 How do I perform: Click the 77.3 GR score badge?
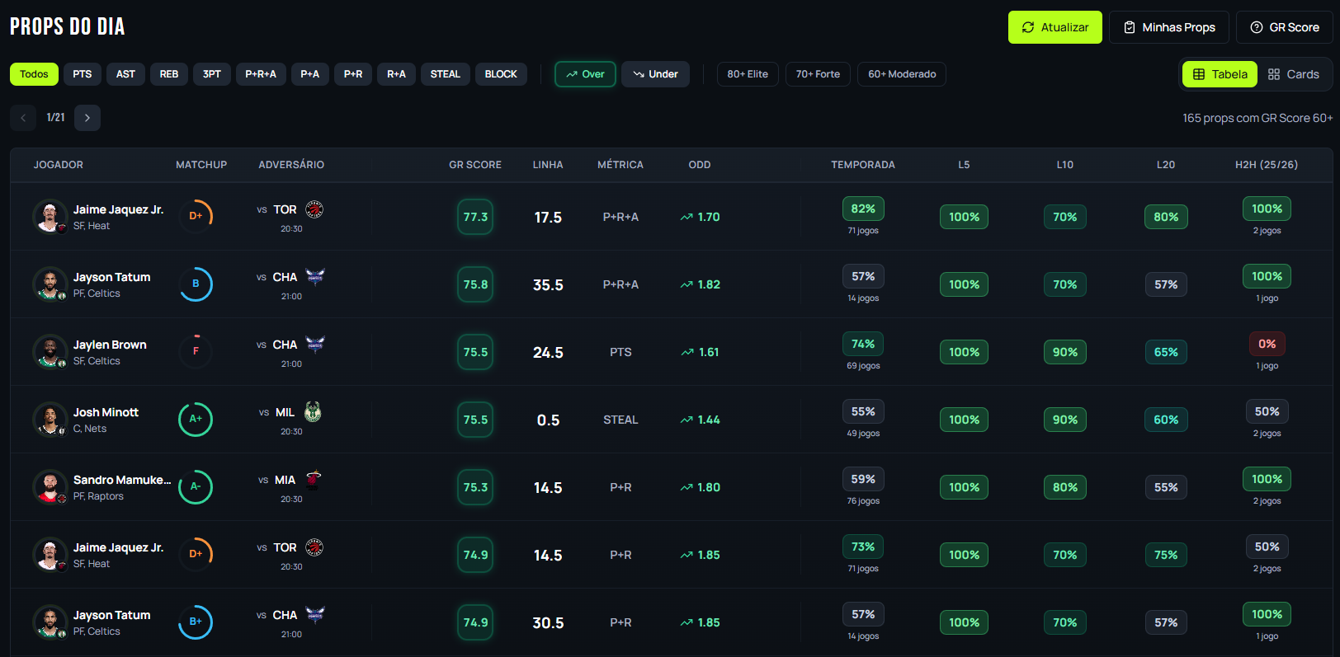[475, 217]
